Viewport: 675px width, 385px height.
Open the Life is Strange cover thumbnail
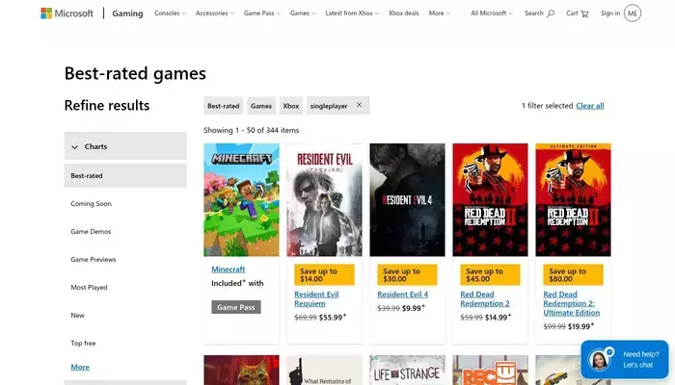click(x=407, y=370)
